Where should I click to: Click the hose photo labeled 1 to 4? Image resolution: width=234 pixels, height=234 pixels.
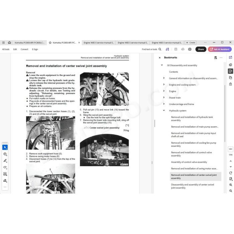pos(50,133)
